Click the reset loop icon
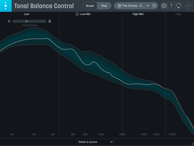Image resolution: width=194 pixels, height=146 pixels. point(178,6)
